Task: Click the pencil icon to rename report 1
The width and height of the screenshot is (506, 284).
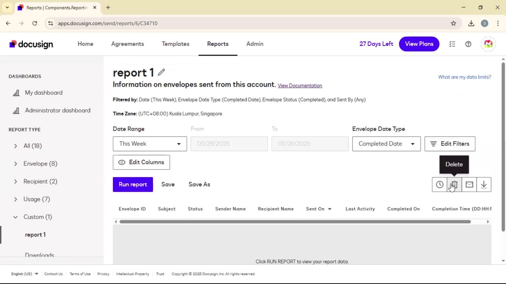Action: pos(161,72)
